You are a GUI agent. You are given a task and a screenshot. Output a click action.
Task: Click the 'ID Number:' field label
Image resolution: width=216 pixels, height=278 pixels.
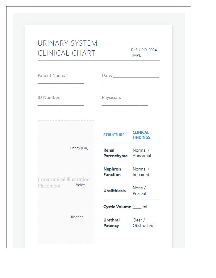pos(49,97)
